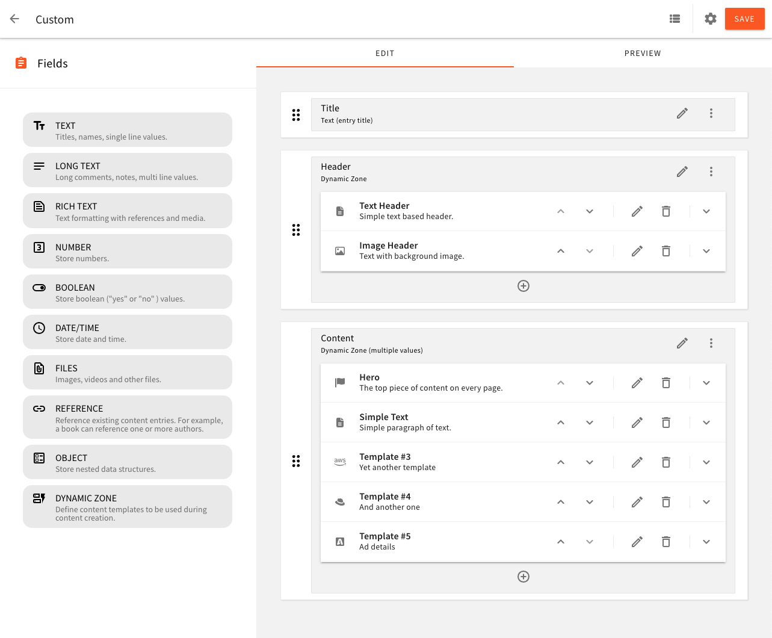
Task: Edit the Title field with pencil icon
Action: point(682,114)
